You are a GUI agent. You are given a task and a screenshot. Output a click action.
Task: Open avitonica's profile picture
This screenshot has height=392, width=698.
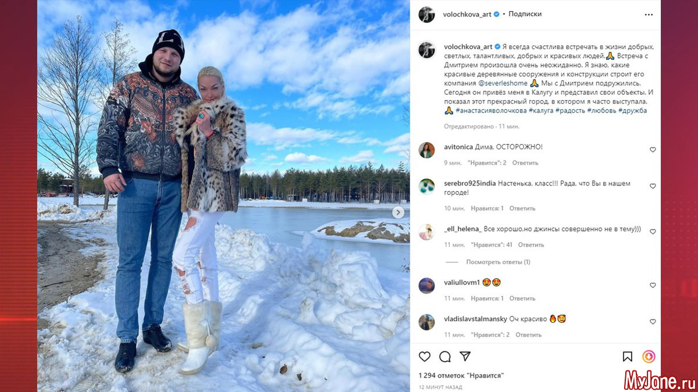pos(427,150)
